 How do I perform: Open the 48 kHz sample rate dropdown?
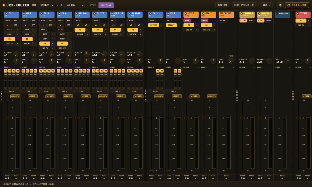(x=75, y=5)
